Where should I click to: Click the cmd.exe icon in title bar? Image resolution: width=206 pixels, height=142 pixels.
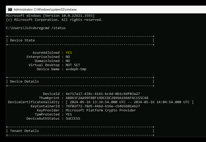pos(10,10)
